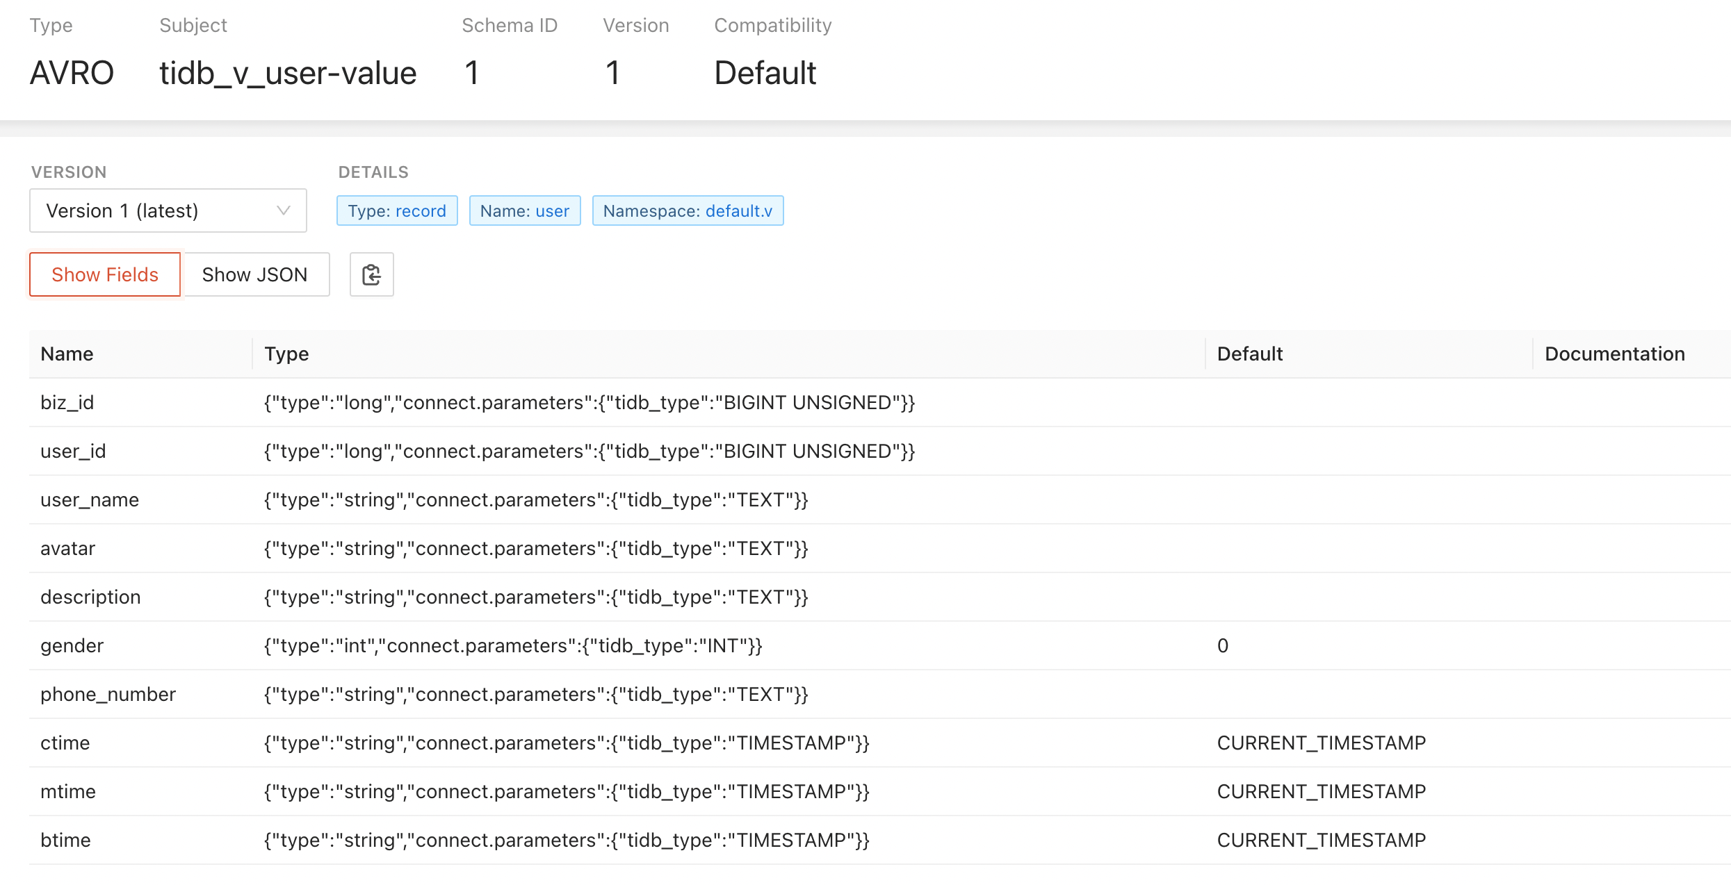
Task: Select the gender field row
Action: [72, 645]
